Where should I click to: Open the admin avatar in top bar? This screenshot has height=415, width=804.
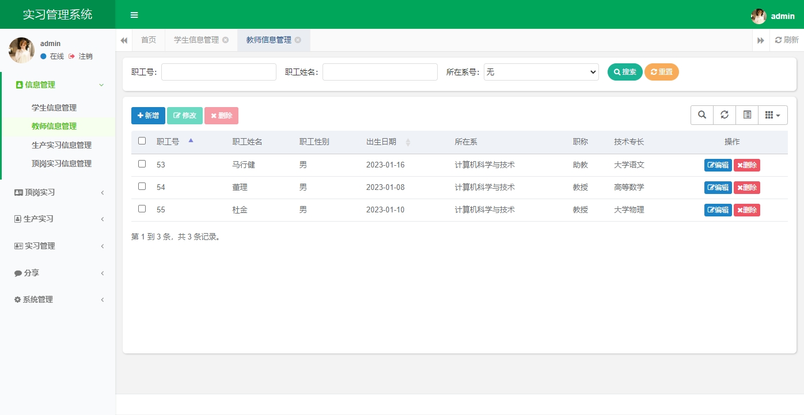pos(759,16)
